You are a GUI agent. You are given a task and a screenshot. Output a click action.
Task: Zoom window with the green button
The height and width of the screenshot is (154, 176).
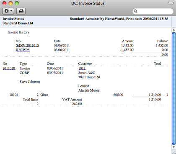click(17, 3)
